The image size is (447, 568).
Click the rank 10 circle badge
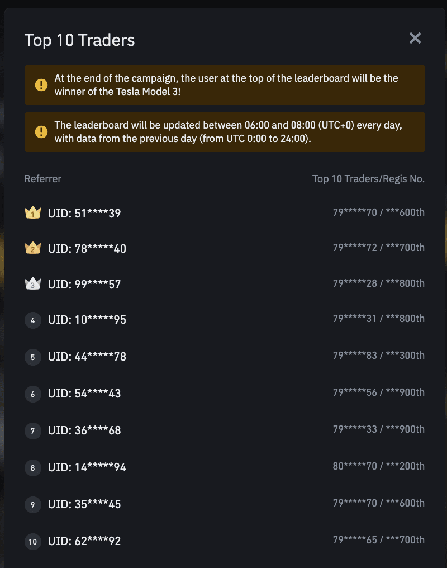click(33, 542)
